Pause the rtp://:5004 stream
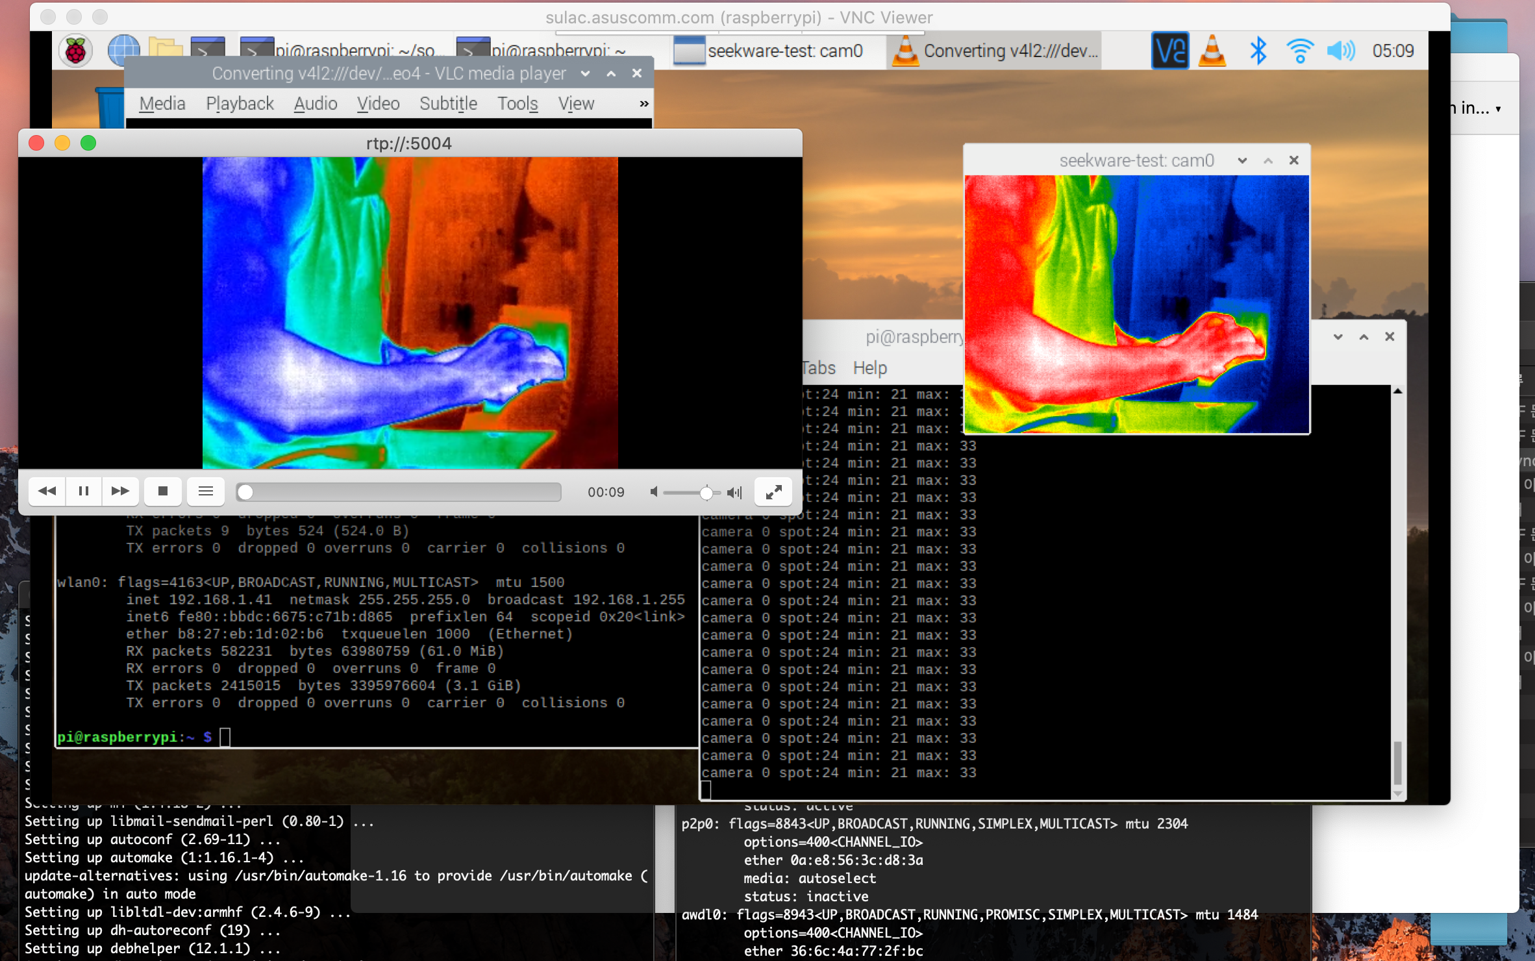 click(84, 491)
